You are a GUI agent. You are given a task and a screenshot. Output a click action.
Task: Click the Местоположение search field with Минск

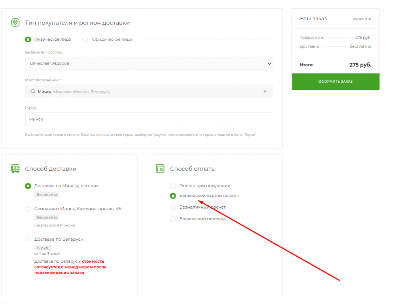pos(146,91)
